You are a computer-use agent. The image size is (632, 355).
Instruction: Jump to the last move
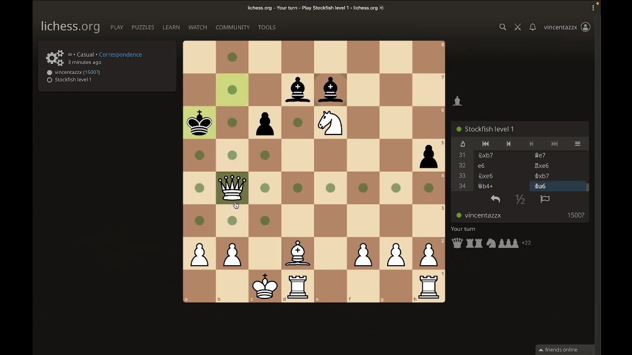554,144
